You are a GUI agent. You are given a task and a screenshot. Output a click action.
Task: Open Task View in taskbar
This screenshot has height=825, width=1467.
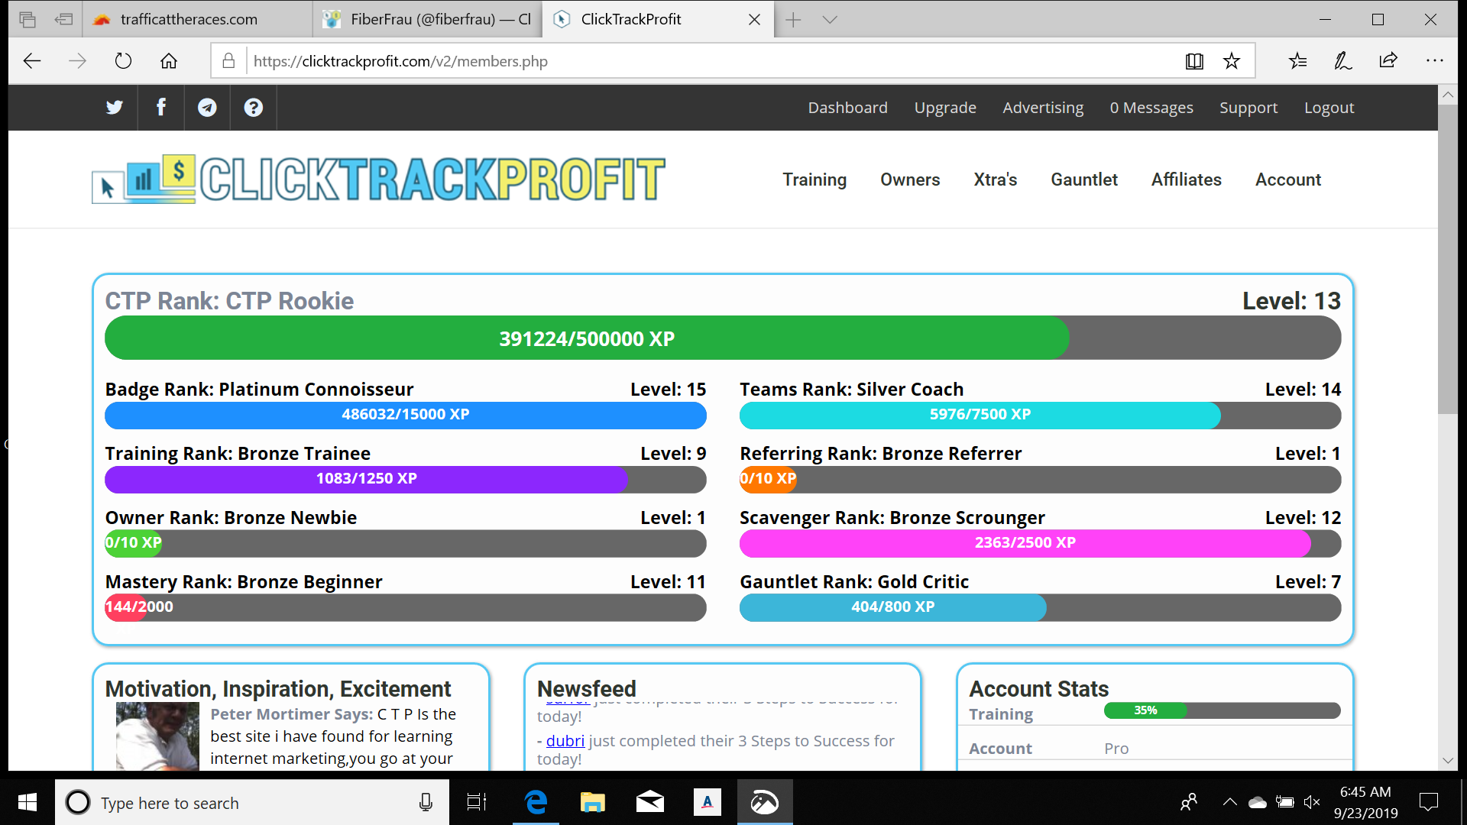(477, 802)
